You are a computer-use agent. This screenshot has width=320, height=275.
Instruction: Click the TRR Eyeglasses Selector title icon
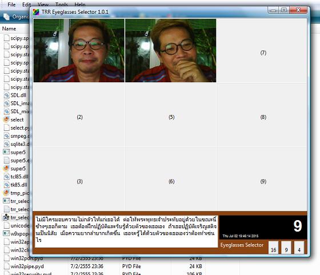click(36, 12)
